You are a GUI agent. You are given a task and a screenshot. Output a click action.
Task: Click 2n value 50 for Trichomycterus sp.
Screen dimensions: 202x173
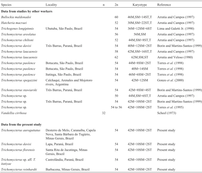(116, 96)
